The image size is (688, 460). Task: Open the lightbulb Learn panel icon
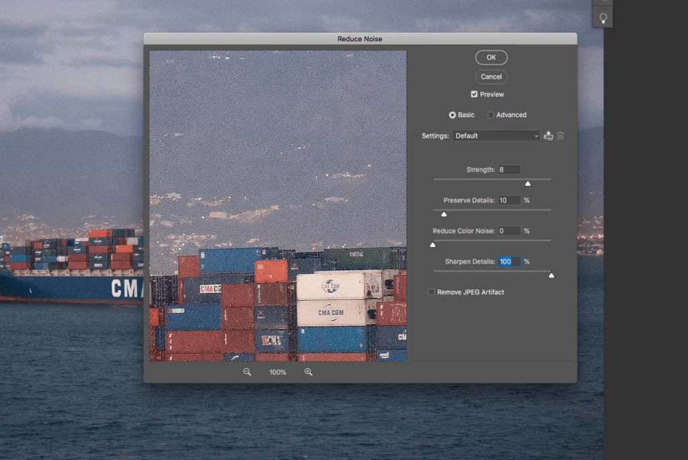coord(603,18)
